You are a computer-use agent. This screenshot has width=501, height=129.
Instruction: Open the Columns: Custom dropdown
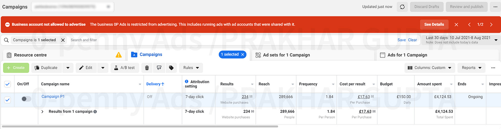430,68
